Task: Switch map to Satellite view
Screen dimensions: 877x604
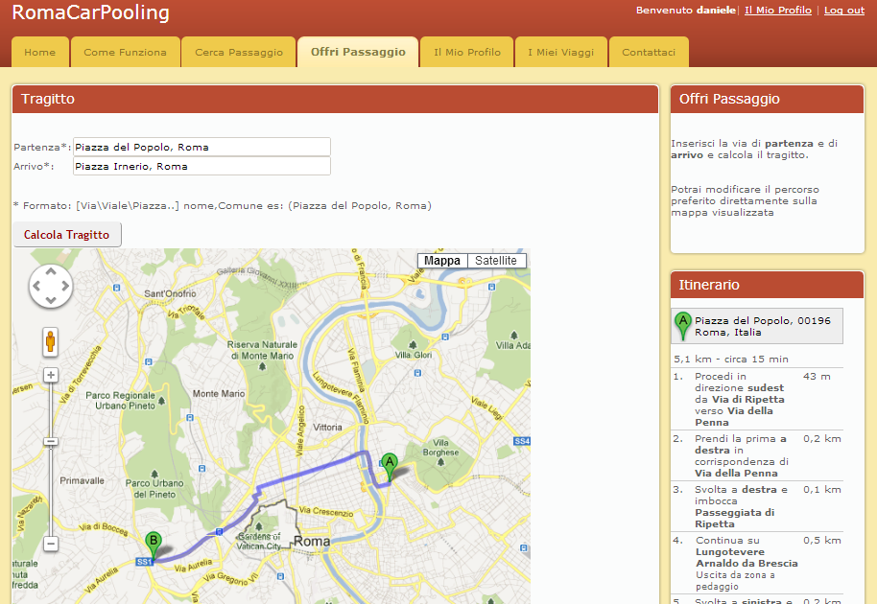Action: [497, 261]
